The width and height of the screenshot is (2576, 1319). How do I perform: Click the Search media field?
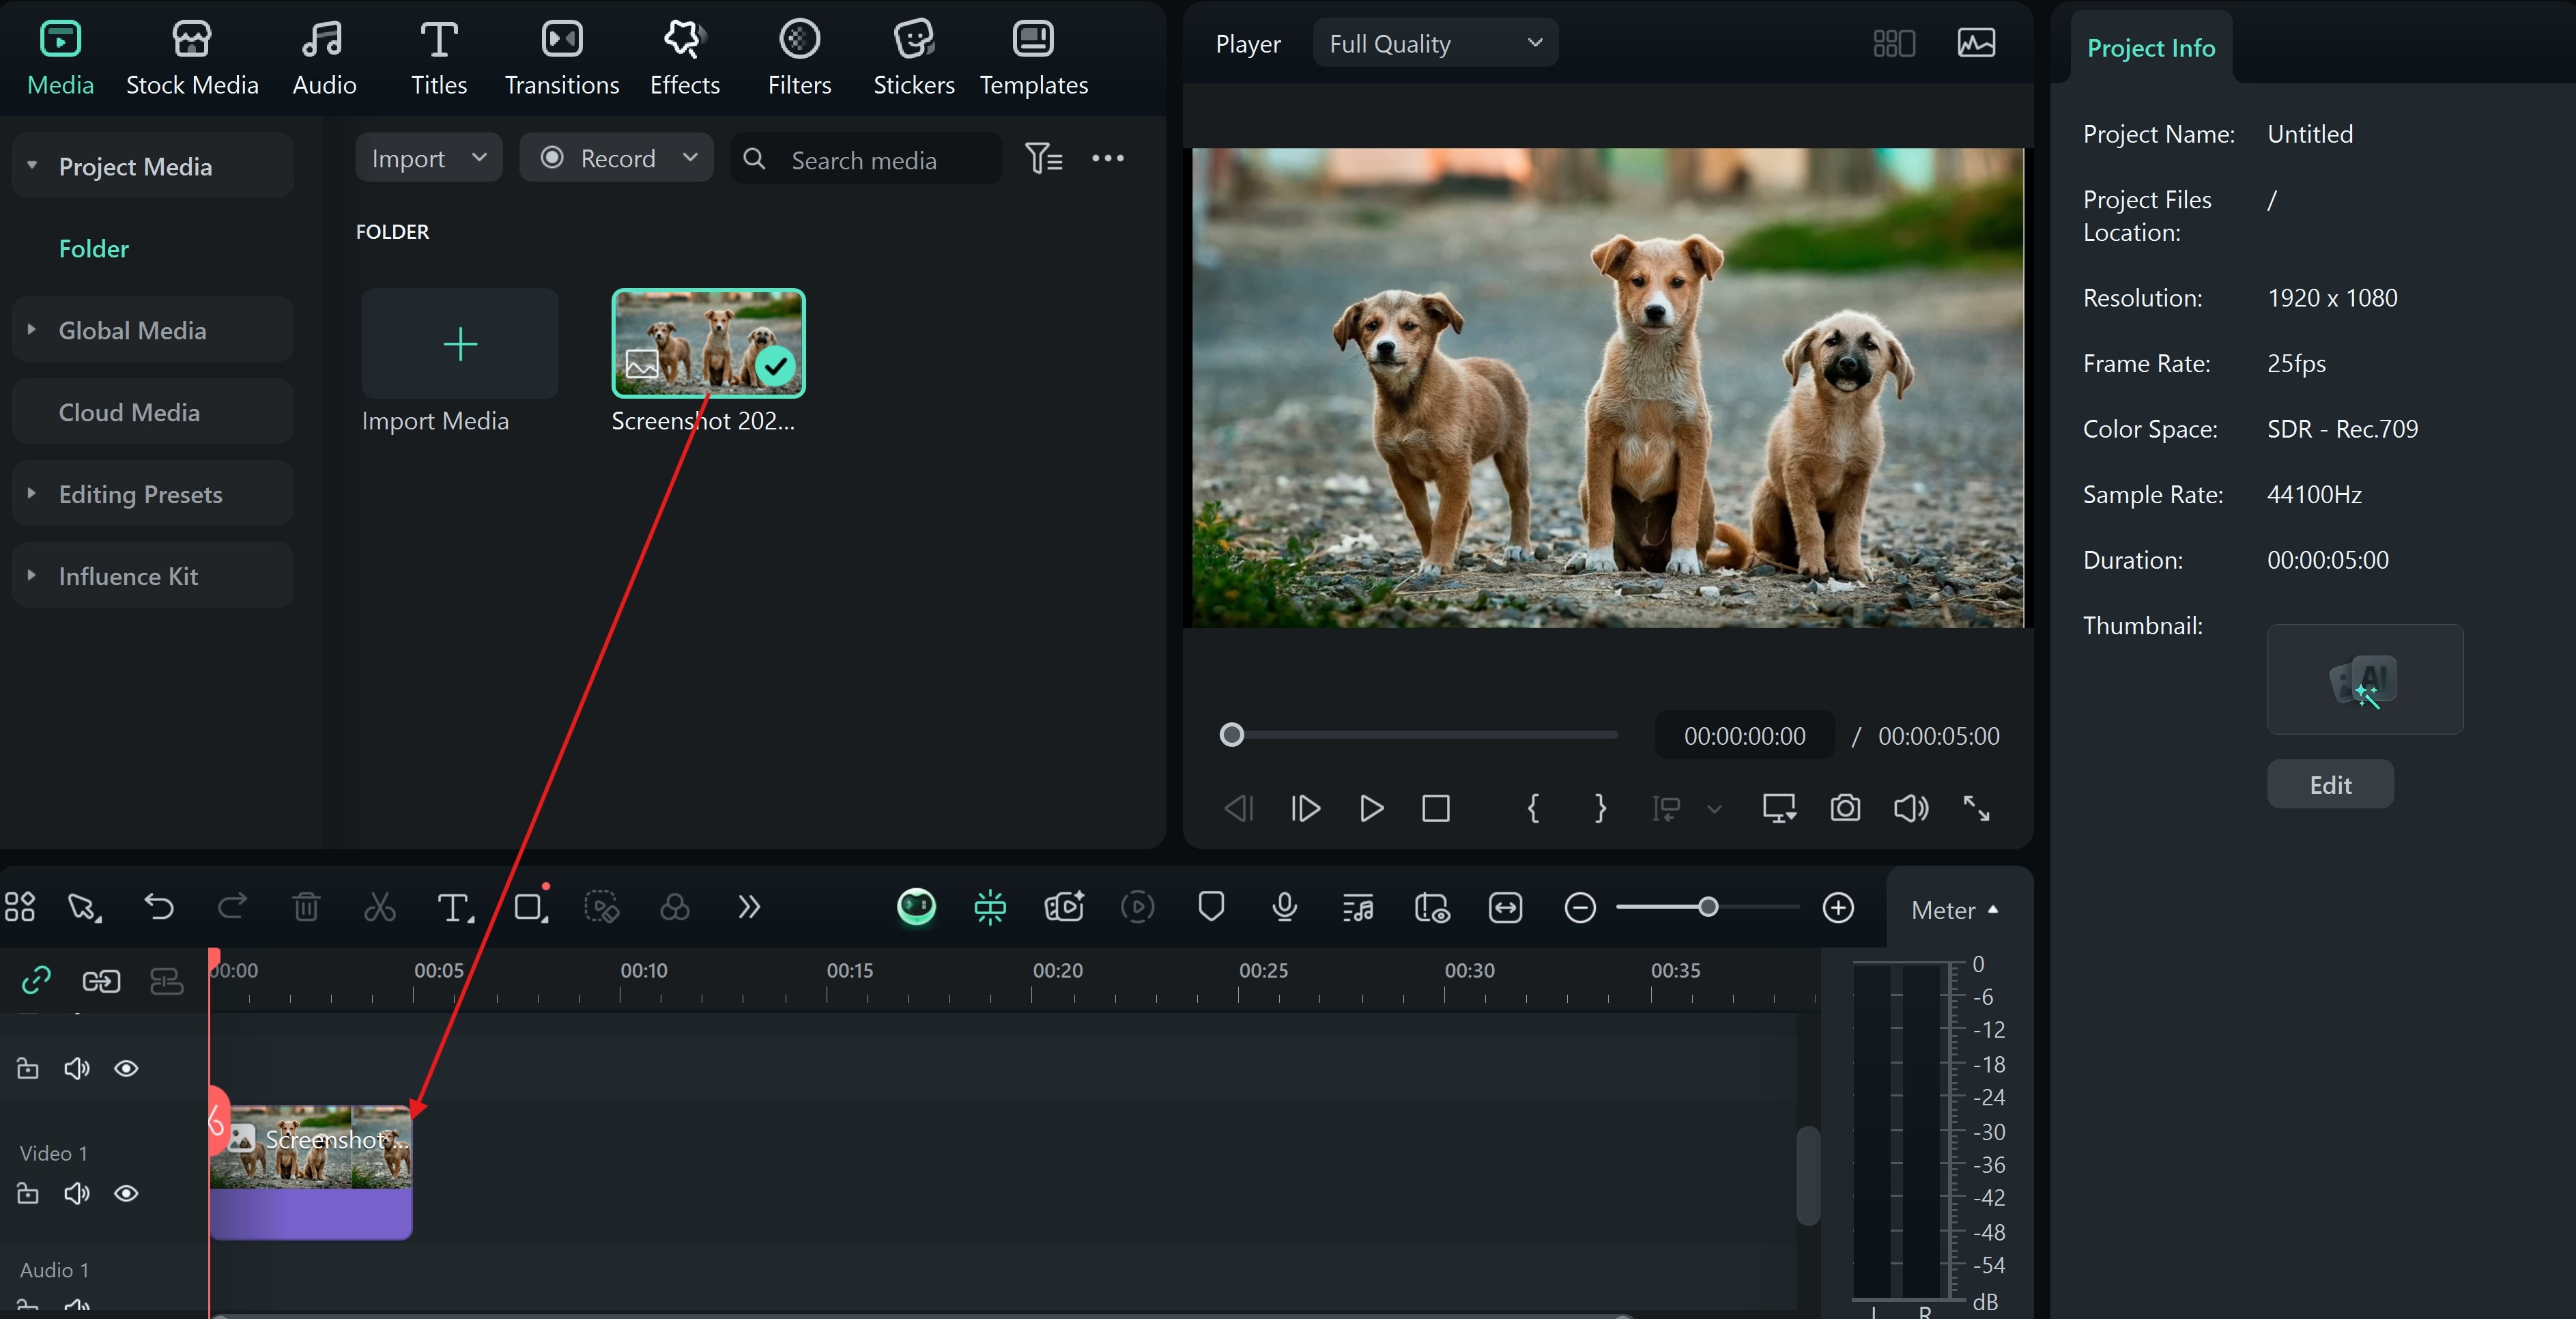click(x=867, y=159)
